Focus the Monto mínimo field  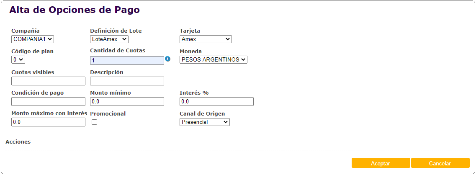tap(127, 102)
